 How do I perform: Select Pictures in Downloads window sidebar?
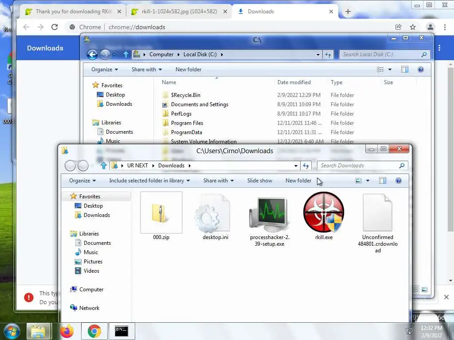point(93,262)
